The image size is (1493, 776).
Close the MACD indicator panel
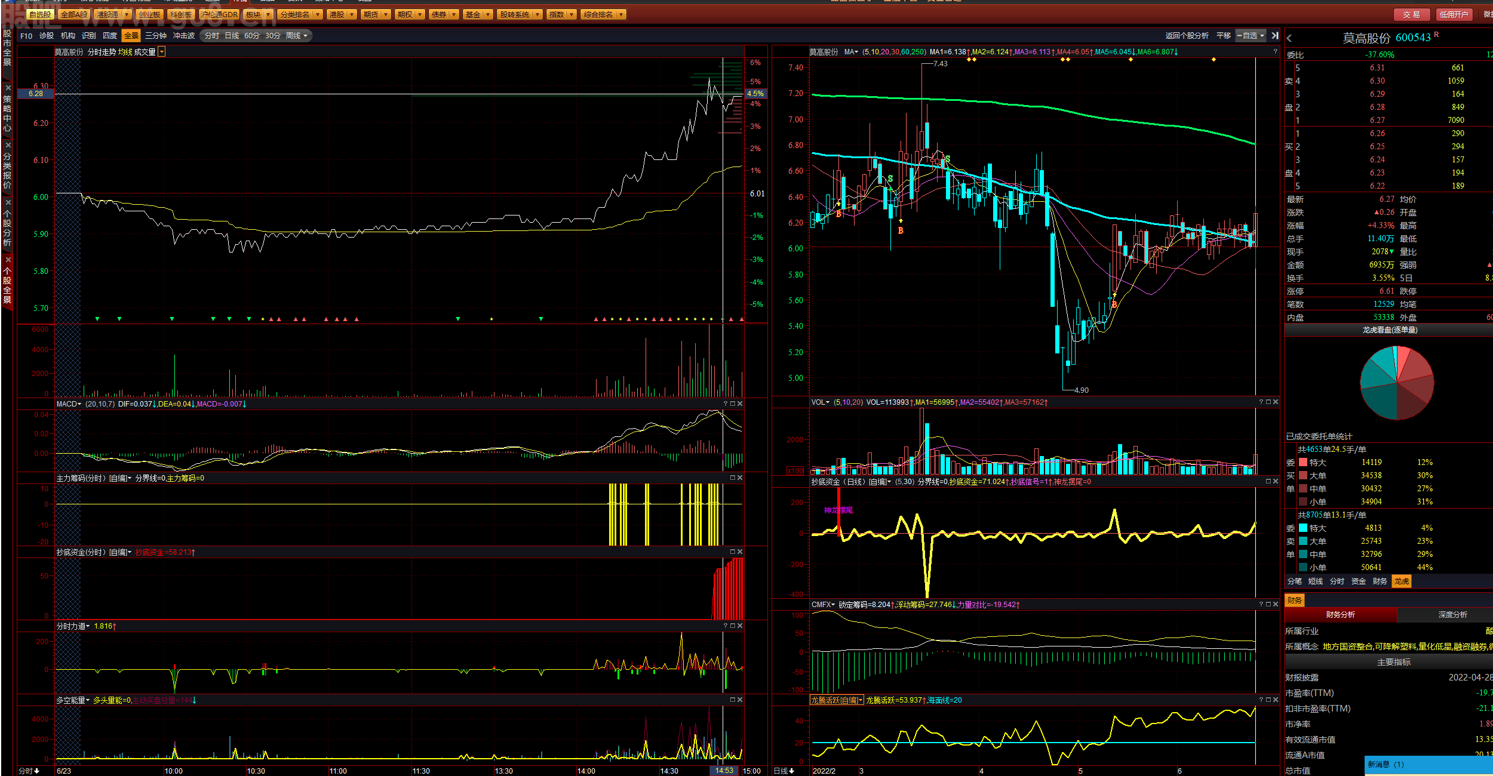click(x=740, y=404)
